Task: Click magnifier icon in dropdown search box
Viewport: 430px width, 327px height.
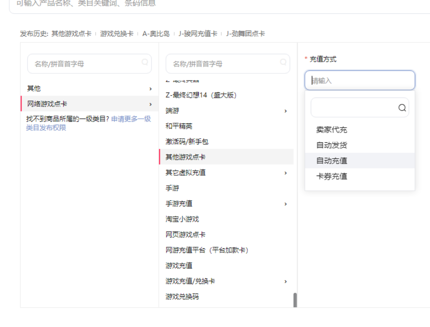Action: tap(402, 108)
